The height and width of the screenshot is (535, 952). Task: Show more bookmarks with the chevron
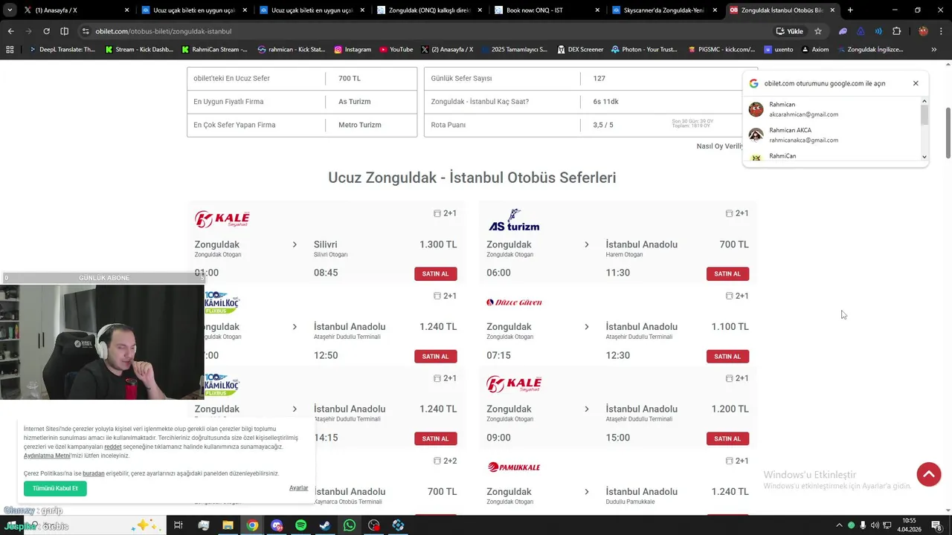[x=934, y=49]
